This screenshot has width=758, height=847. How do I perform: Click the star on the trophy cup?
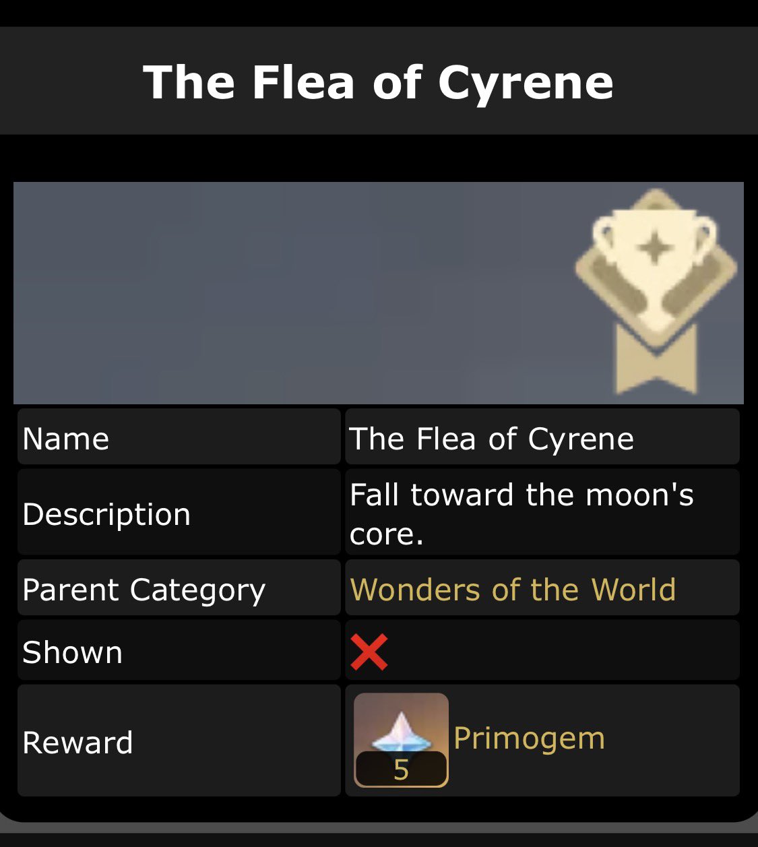(x=654, y=250)
